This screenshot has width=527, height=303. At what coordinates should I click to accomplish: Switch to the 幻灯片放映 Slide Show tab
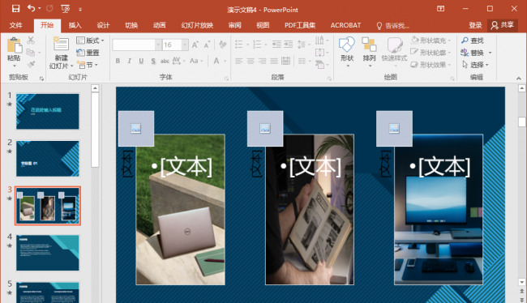[197, 25]
